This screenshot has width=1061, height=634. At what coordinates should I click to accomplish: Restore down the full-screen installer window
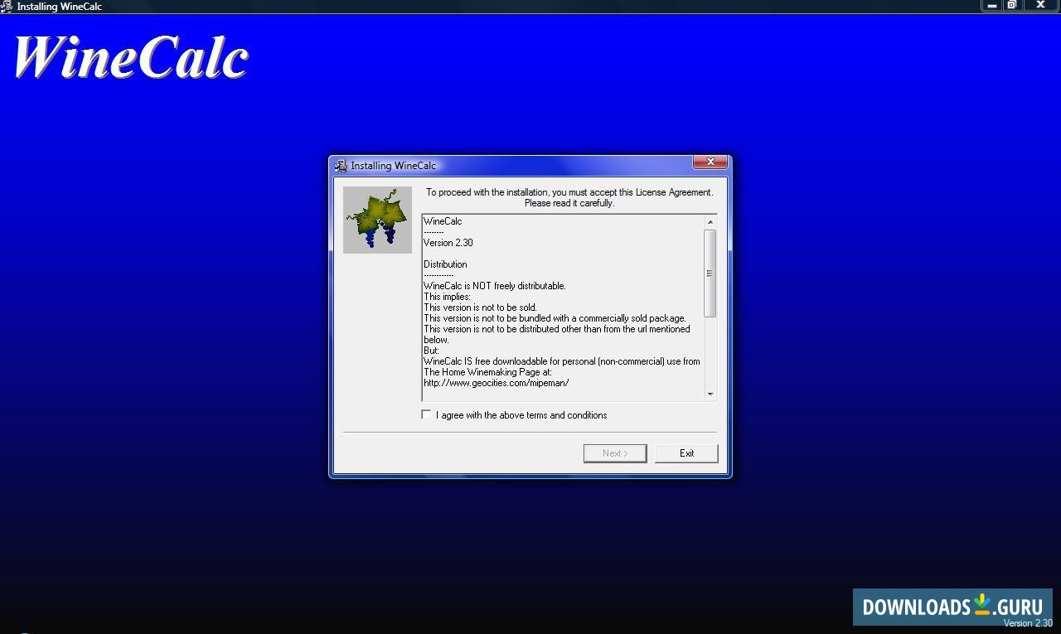coord(1011,5)
